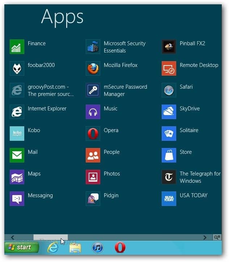Click the Microsoft Security Essentials label

[124, 47]
